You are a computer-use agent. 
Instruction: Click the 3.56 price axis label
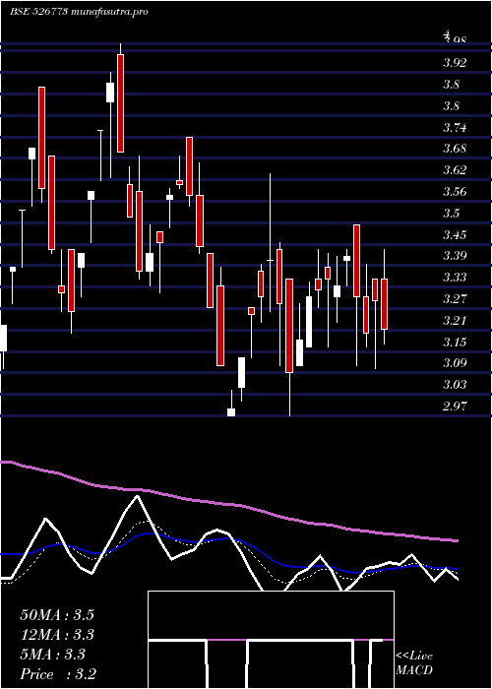click(x=455, y=192)
